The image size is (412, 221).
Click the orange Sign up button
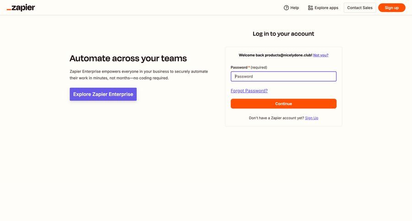tap(391, 8)
